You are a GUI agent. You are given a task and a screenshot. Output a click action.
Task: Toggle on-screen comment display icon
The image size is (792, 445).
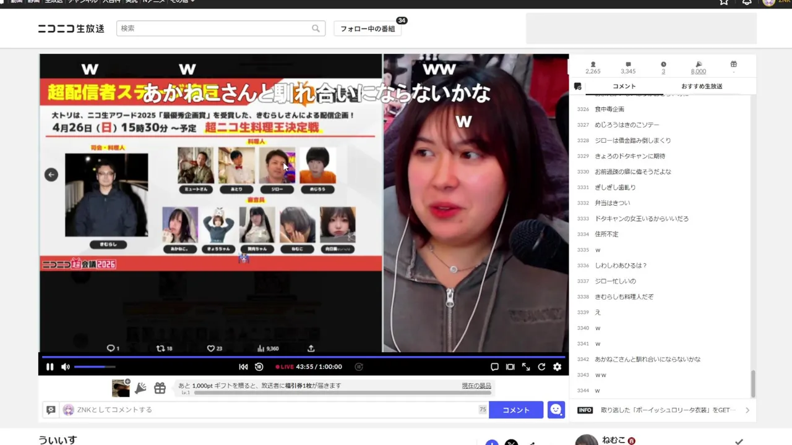click(x=494, y=367)
